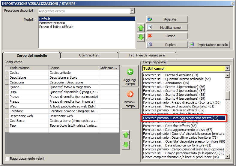The image size is (236, 166).
Task: Click the Campo column header
Action: 74,68
